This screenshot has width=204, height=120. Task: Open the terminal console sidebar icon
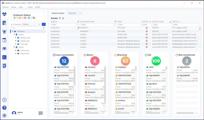coord(4,57)
